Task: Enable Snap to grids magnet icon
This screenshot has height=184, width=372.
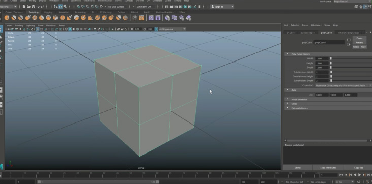Action: click(x=78, y=7)
